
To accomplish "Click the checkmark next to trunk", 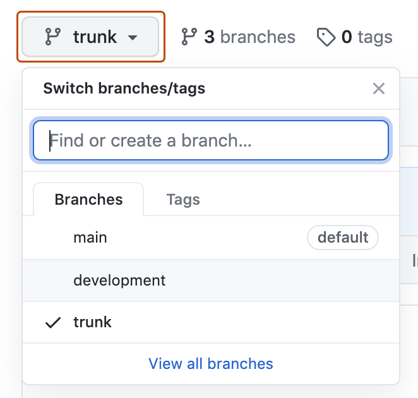I will (54, 322).
